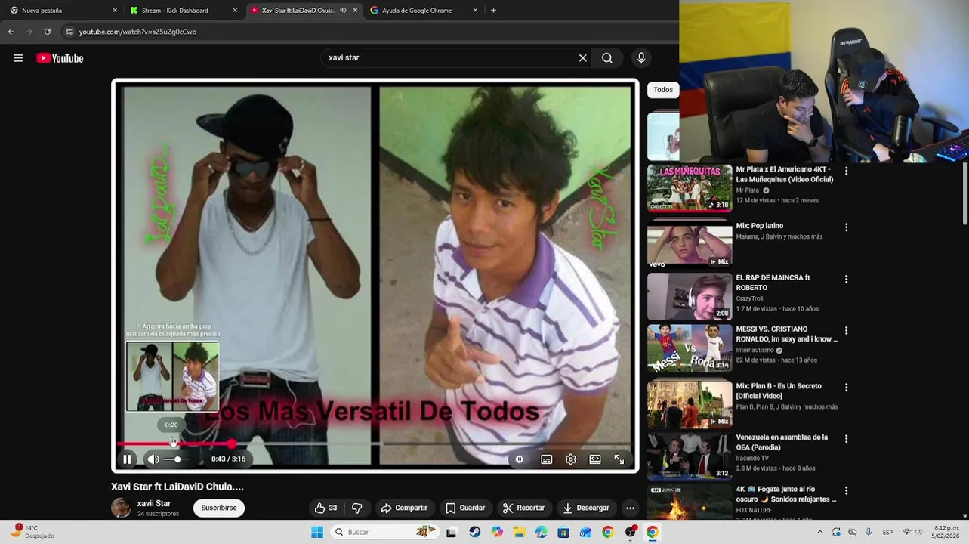Open options for Las Muñequitas video

tap(846, 172)
